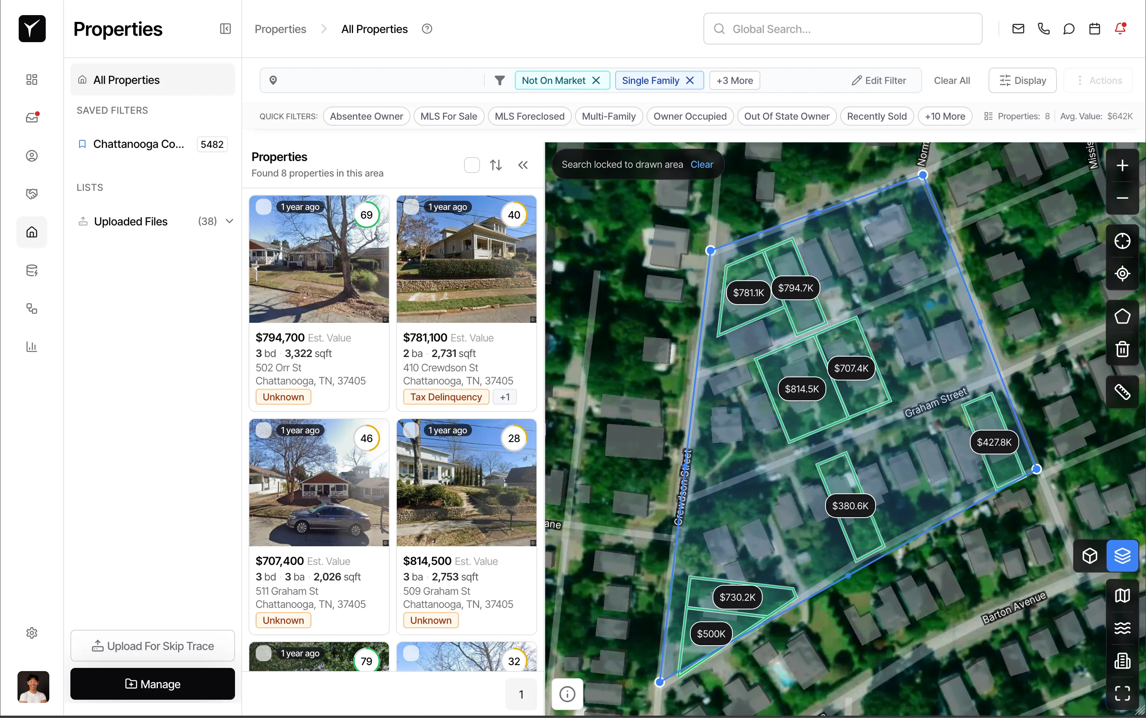Expand the Uploaded Files list
This screenshot has width=1146, height=718.
[229, 221]
